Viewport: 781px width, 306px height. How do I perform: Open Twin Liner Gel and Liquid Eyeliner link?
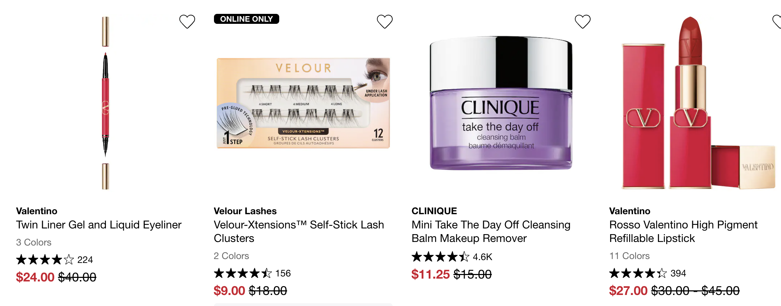tap(99, 225)
